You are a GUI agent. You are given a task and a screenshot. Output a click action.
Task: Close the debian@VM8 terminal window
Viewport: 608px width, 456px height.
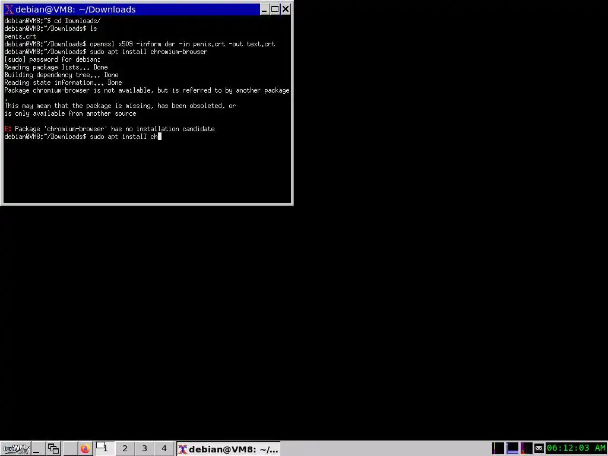tap(286, 9)
